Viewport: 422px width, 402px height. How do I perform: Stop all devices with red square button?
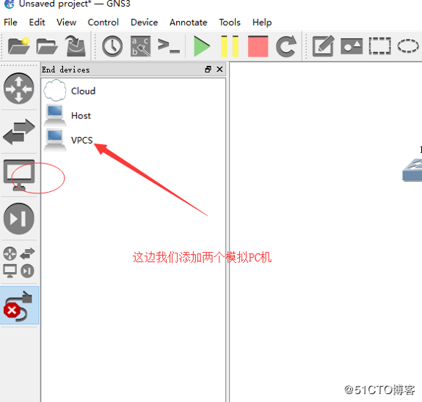258,46
